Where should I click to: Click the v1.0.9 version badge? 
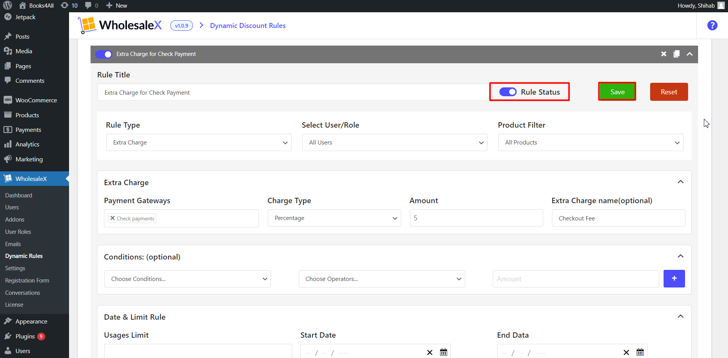pos(181,26)
